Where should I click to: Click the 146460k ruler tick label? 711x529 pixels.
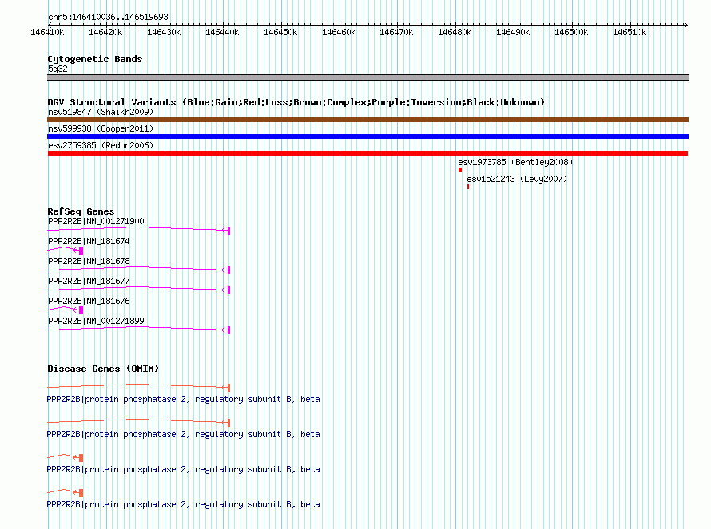tap(339, 32)
